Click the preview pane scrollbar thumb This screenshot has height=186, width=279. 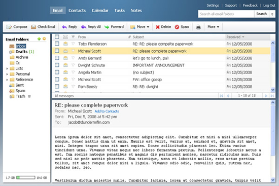pyautogui.click(x=273, y=131)
